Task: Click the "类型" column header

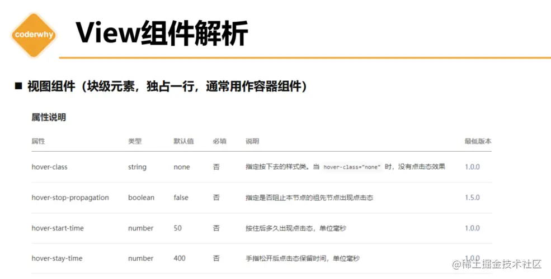Action: [x=135, y=141]
